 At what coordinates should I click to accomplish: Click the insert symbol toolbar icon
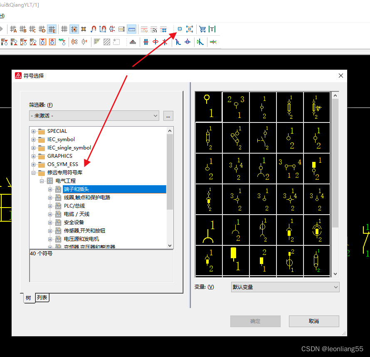(180, 29)
